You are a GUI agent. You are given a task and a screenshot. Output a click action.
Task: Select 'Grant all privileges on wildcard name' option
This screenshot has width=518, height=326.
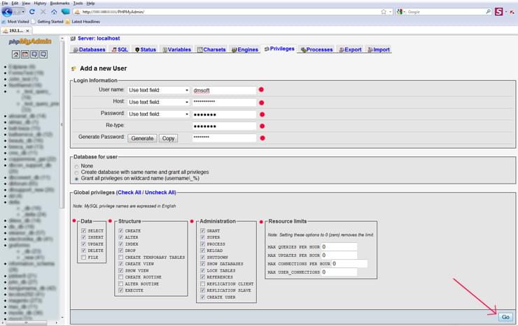click(x=76, y=179)
